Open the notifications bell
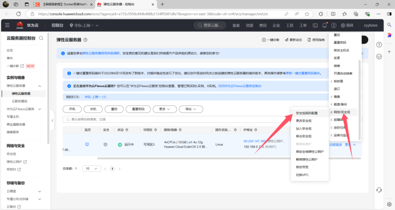The height and width of the screenshot is (210, 395). (324, 25)
